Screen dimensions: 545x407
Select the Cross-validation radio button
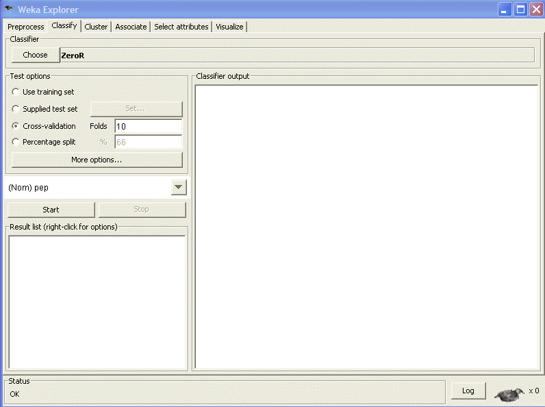click(x=16, y=126)
